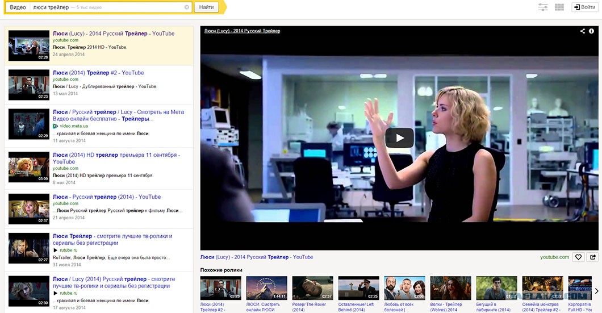
Task: Open search filter settings icon
Action: click(x=543, y=7)
